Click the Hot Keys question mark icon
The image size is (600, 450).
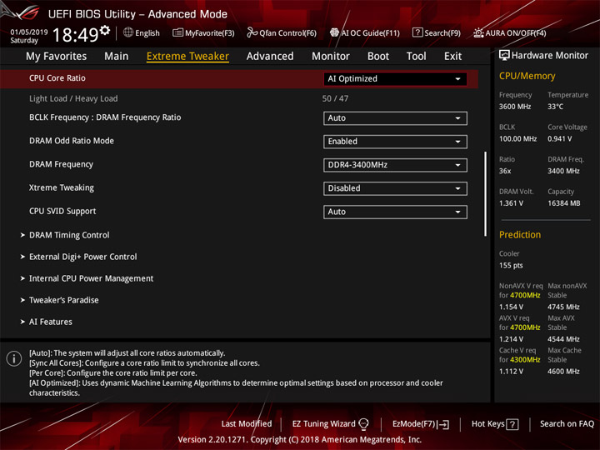coord(512,424)
